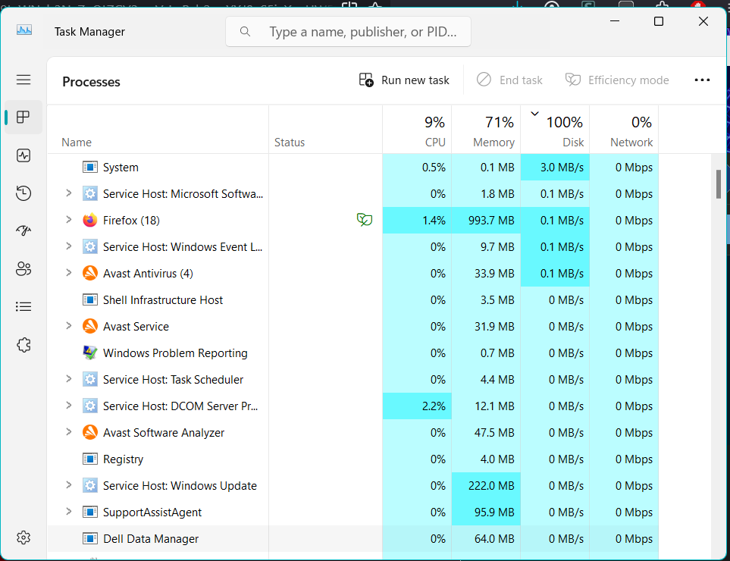
Task: Expand the SupportAssistAgent row
Action: click(x=68, y=512)
